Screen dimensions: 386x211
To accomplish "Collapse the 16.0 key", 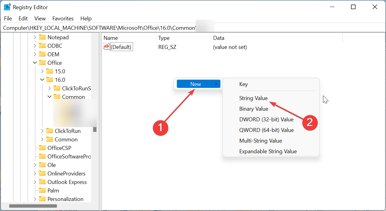I will tap(42, 80).
